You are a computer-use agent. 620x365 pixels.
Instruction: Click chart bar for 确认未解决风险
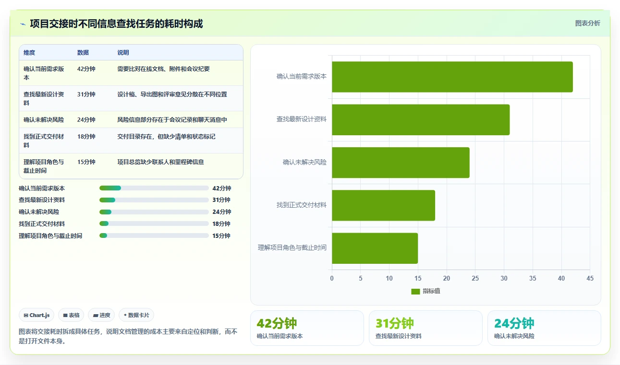click(401, 163)
